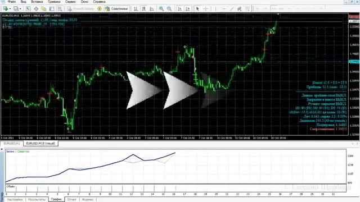Open the Отчет tester tab
Image resolution: width=360 pixels, height=202 pixels.
(71, 200)
